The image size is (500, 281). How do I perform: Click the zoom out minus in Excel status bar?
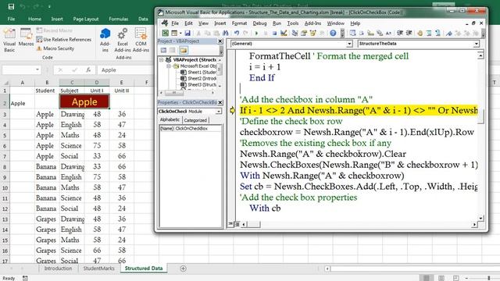tap(466, 278)
